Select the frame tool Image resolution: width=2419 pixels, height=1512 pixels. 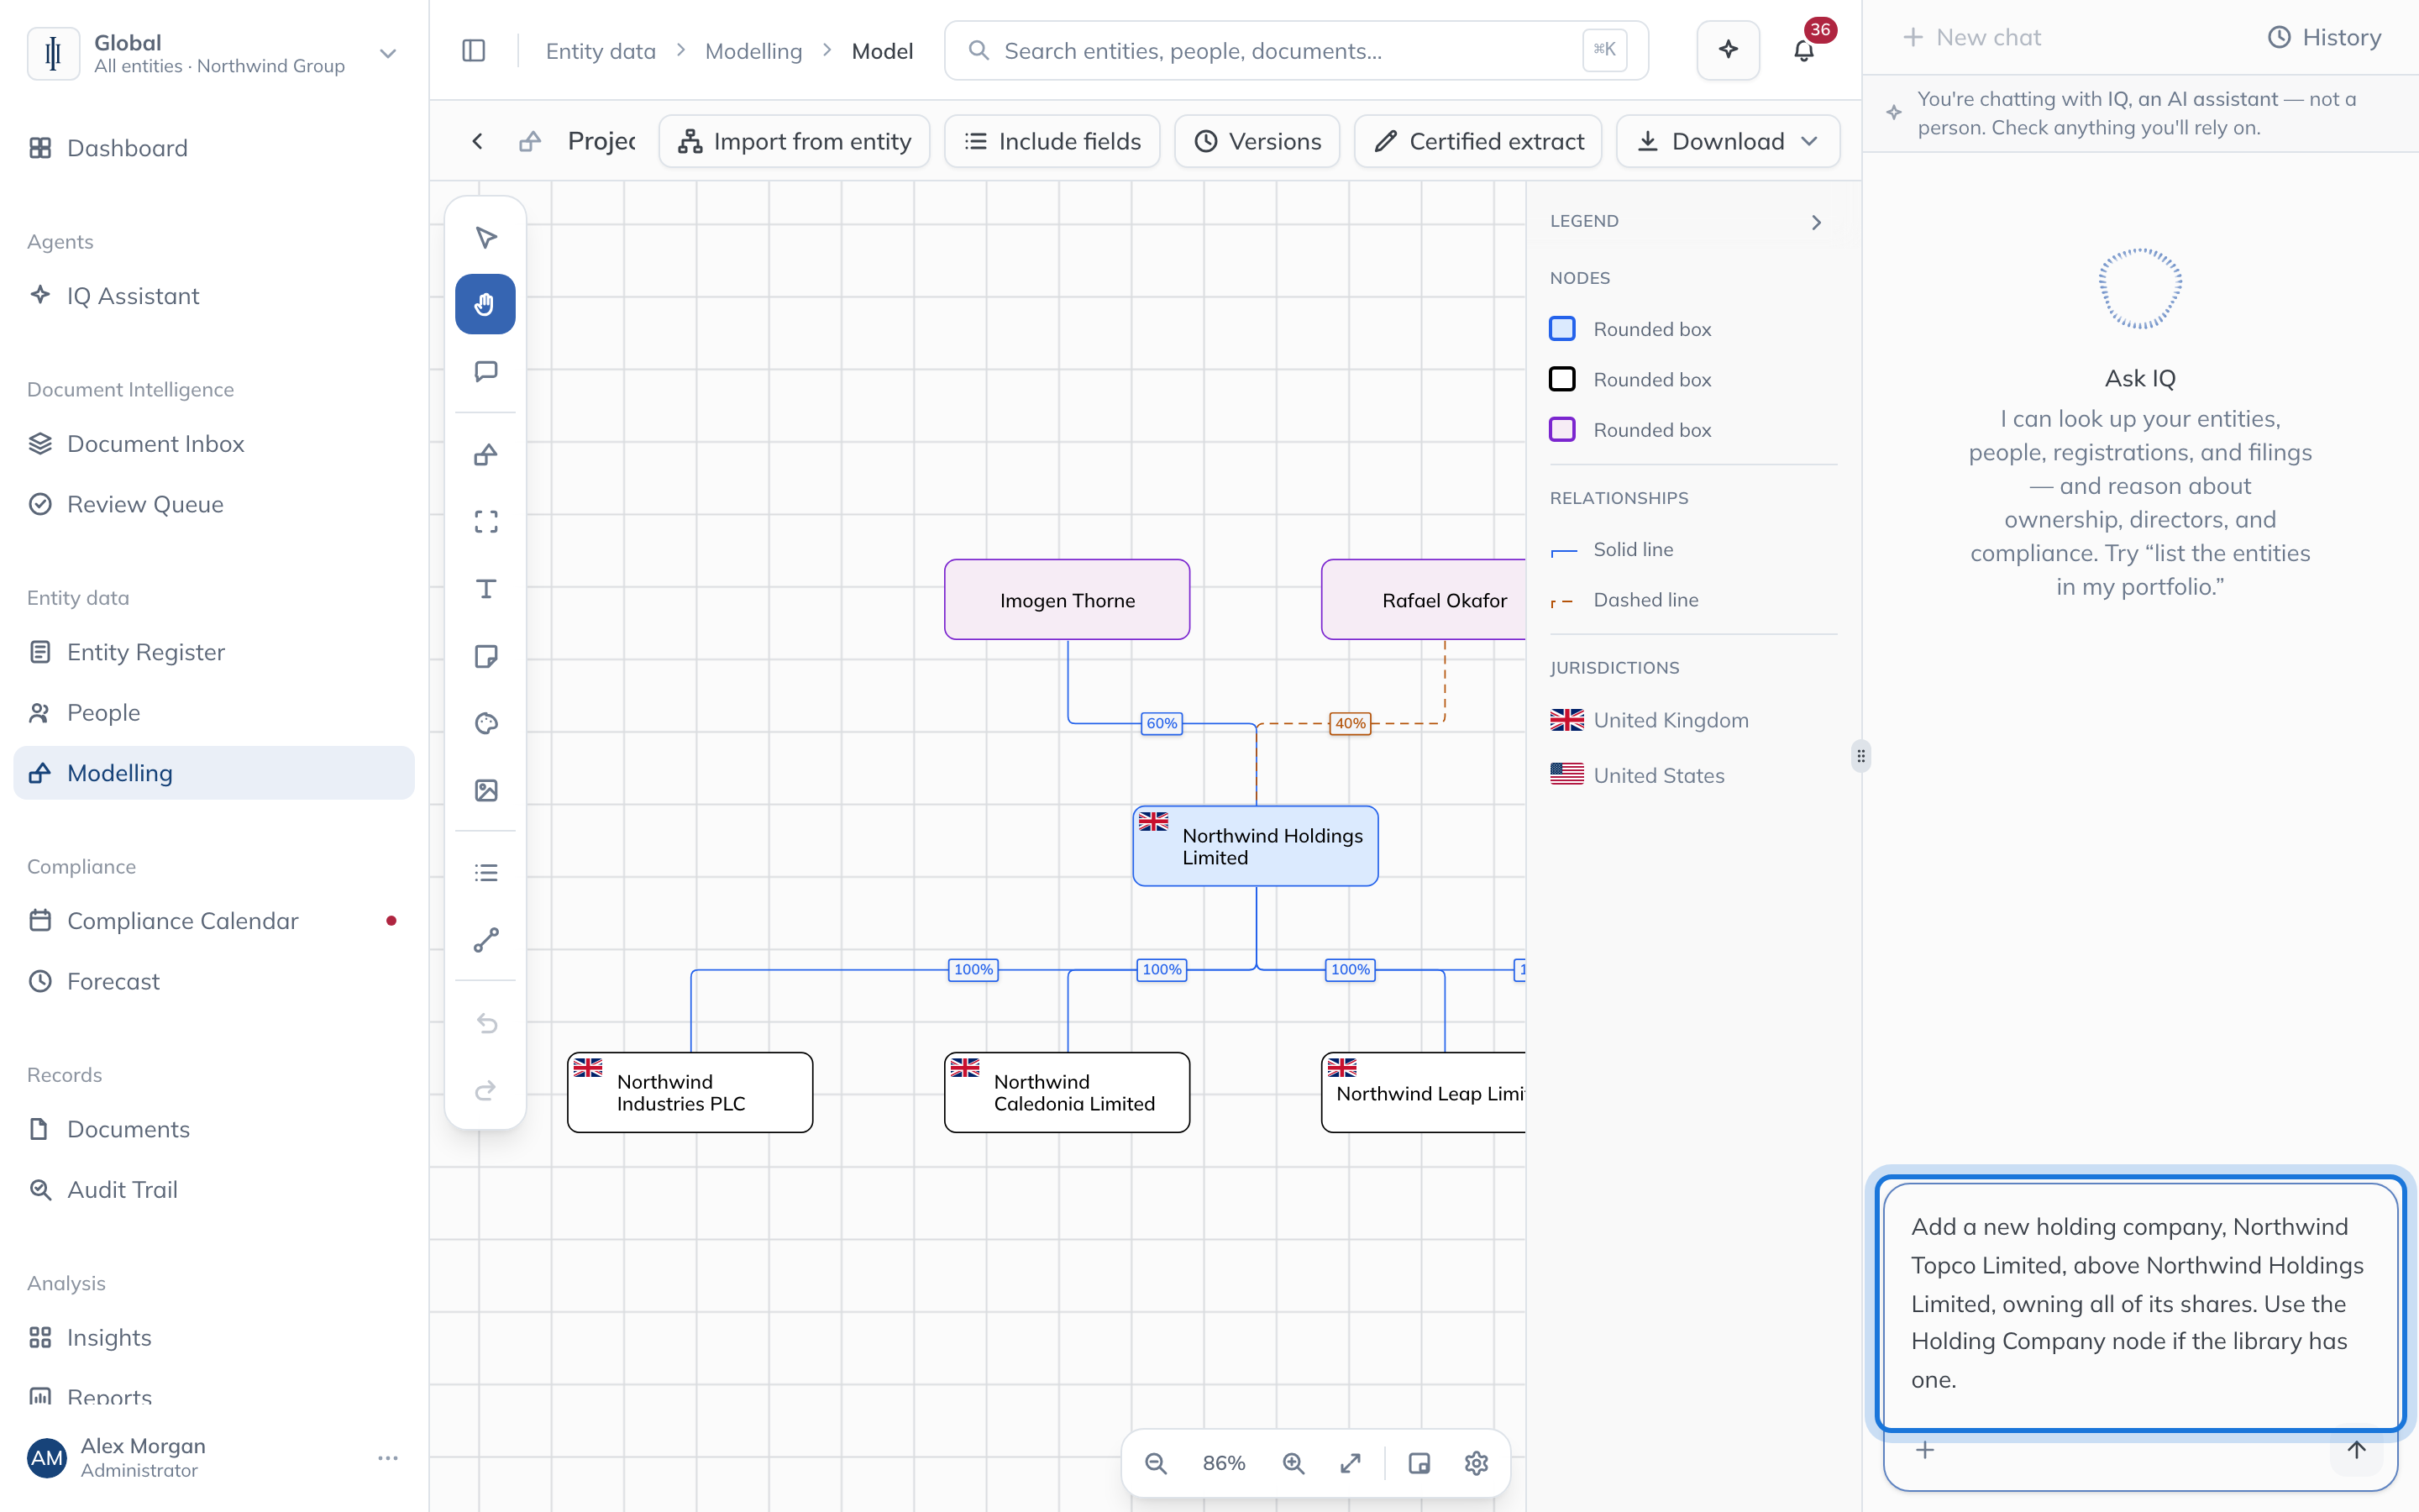coord(485,522)
